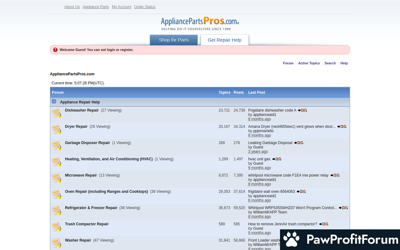Click the red alert icon in Welcome Guest banner
Screen dimensions: 400x250
pos(55,50)
